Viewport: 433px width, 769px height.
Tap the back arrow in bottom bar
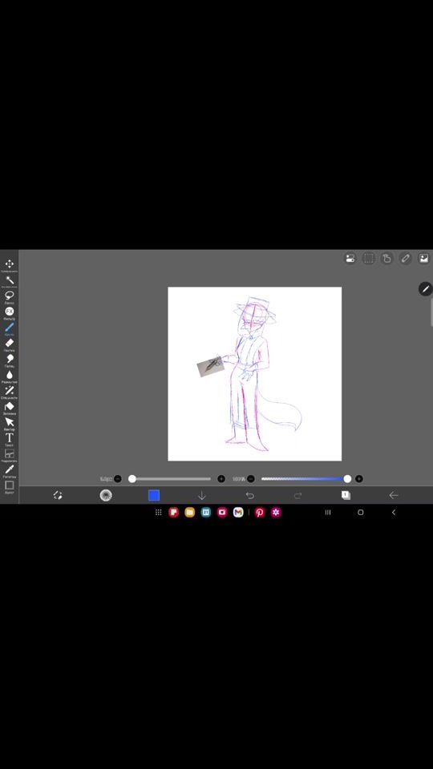pos(393,495)
